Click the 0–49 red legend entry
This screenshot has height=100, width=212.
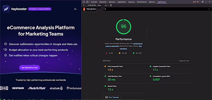coord(109,53)
